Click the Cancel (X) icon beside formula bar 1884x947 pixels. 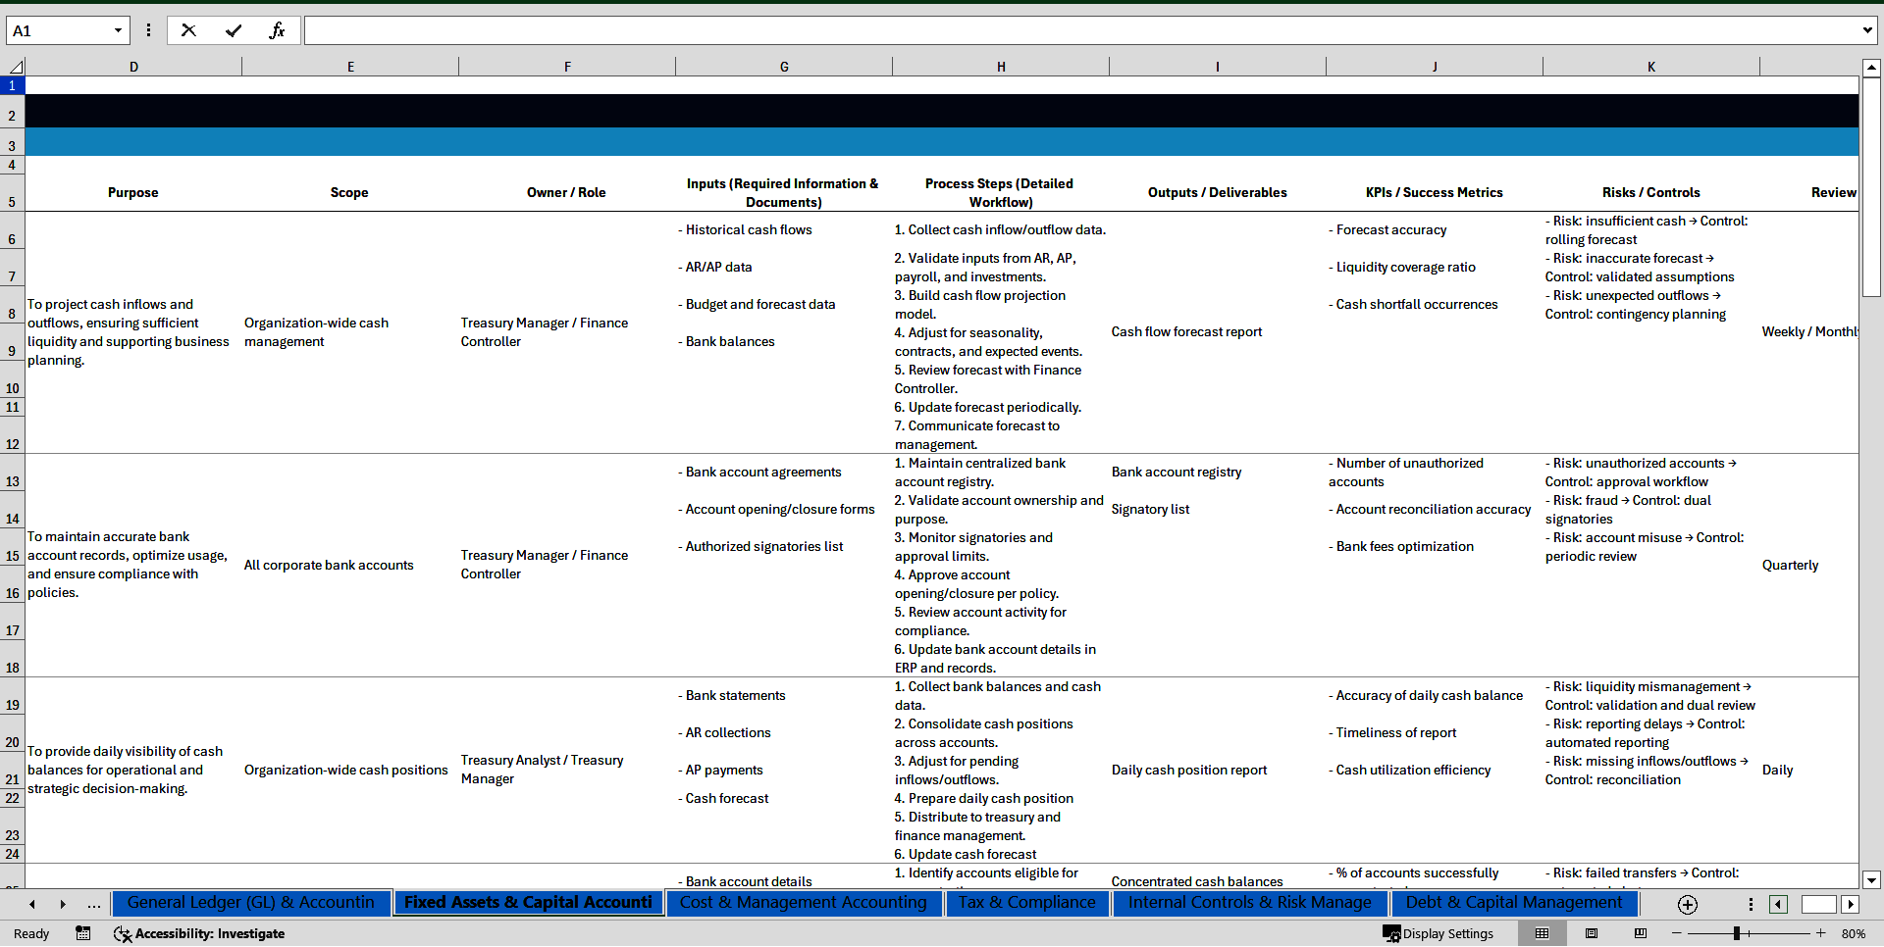pyautogui.click(x=188, y=30)
